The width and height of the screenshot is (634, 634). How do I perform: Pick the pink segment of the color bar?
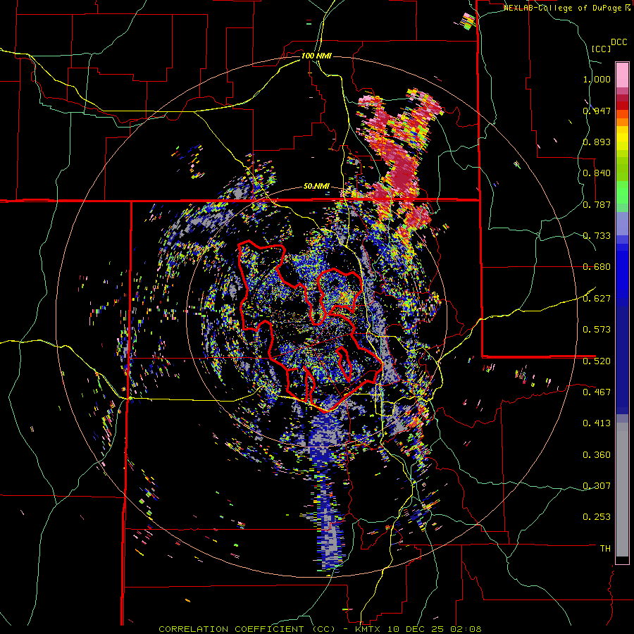622,75
